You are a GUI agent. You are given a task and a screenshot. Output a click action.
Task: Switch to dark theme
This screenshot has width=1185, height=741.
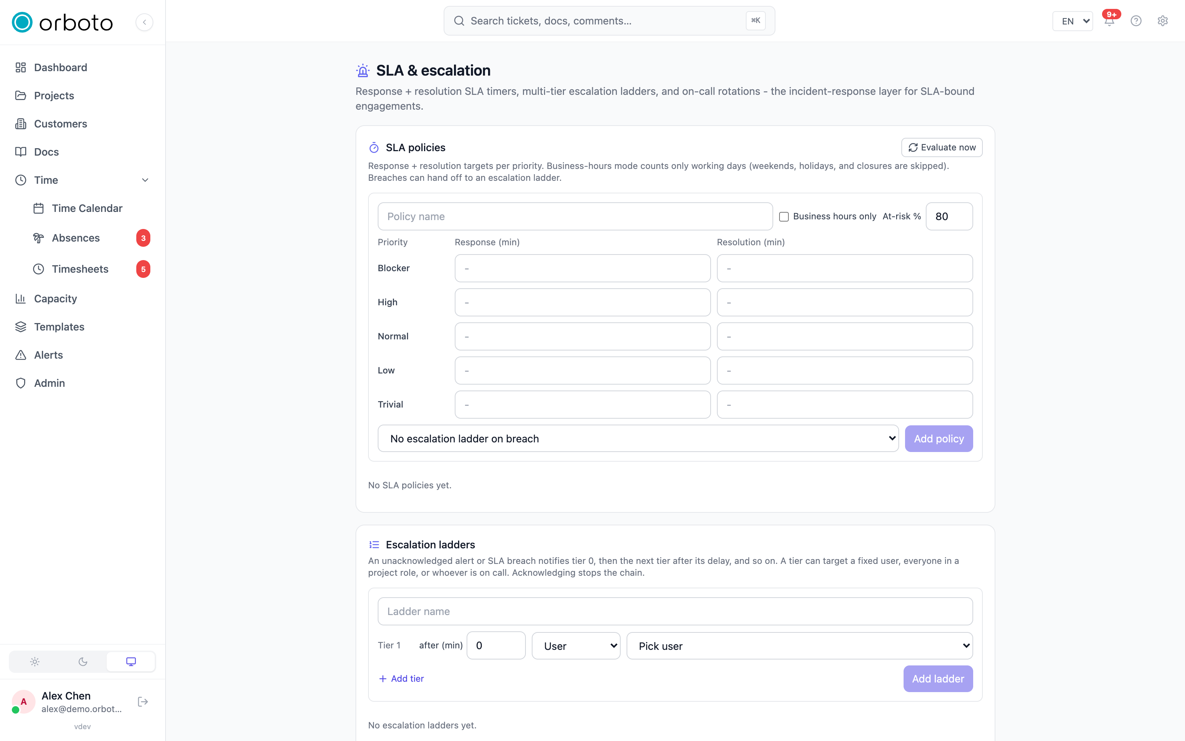[83, 662]
